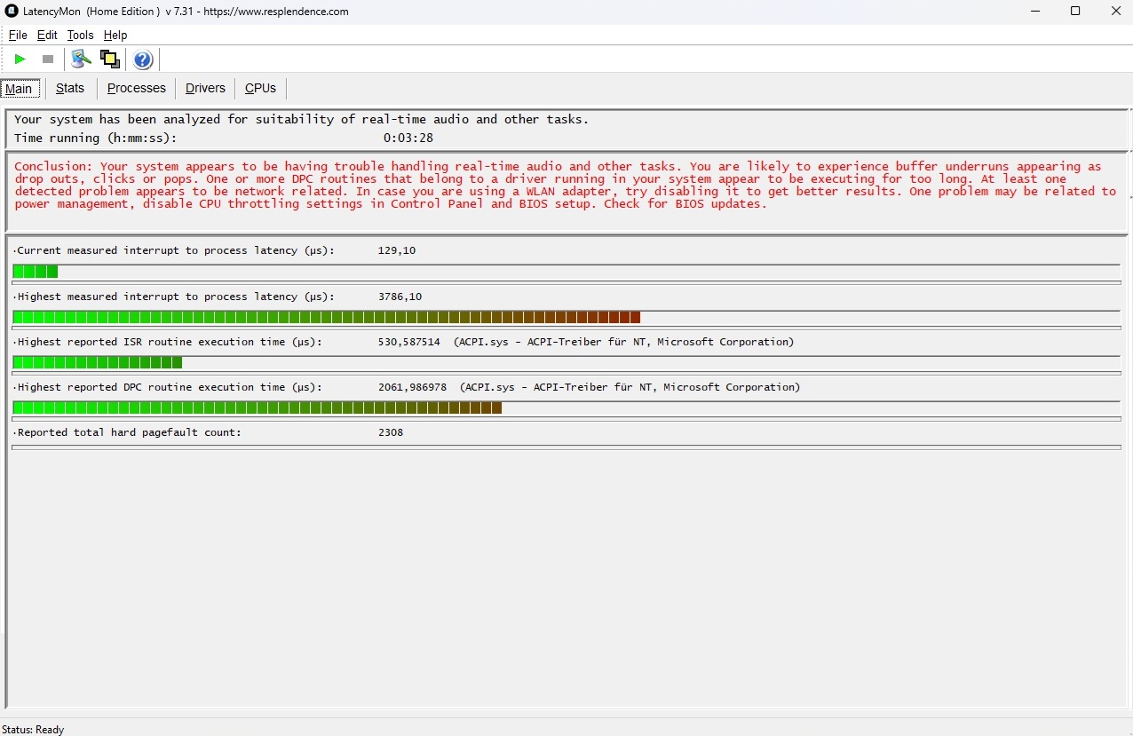The width and height of the screenshot is (1133, 736).
Task: Open the Tools menu
Action: [x=80, y=36]
